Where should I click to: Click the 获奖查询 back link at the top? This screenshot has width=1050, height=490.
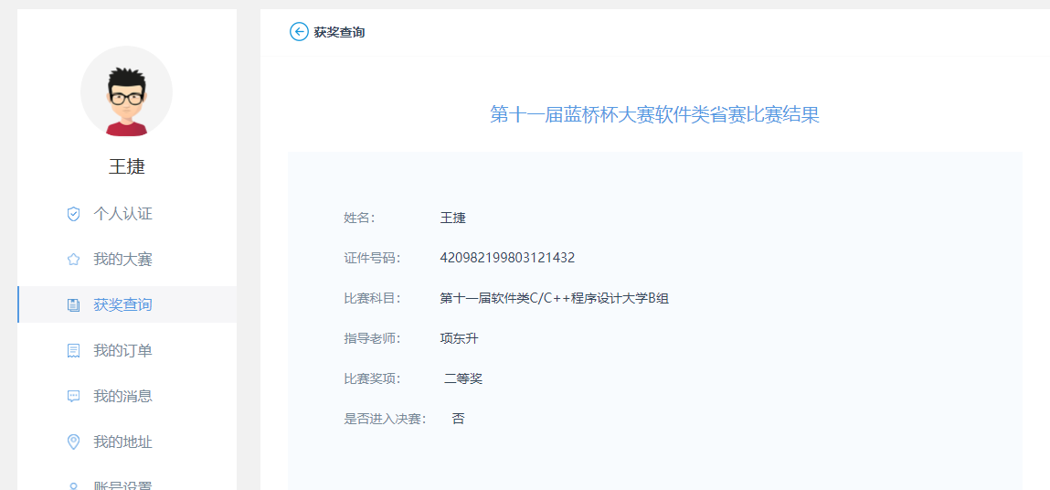pos(339,32)
